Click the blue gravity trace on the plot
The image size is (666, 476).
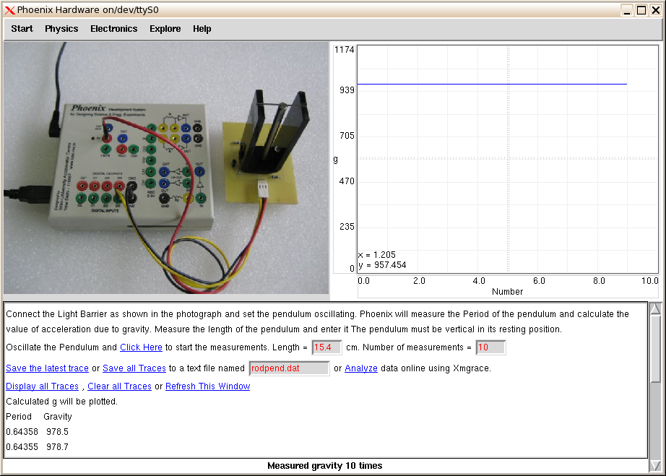click(x=492, y=84)
